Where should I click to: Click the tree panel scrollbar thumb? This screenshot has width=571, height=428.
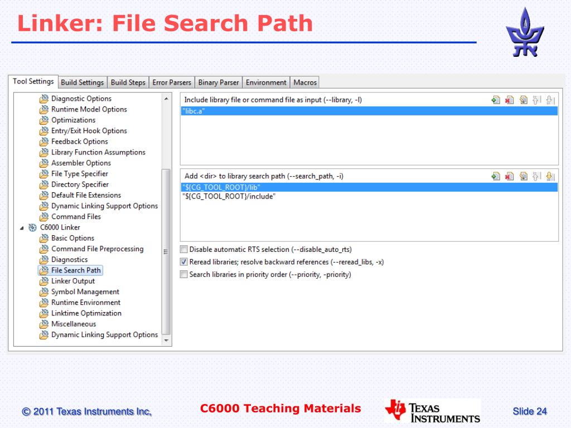coord(166,251)
